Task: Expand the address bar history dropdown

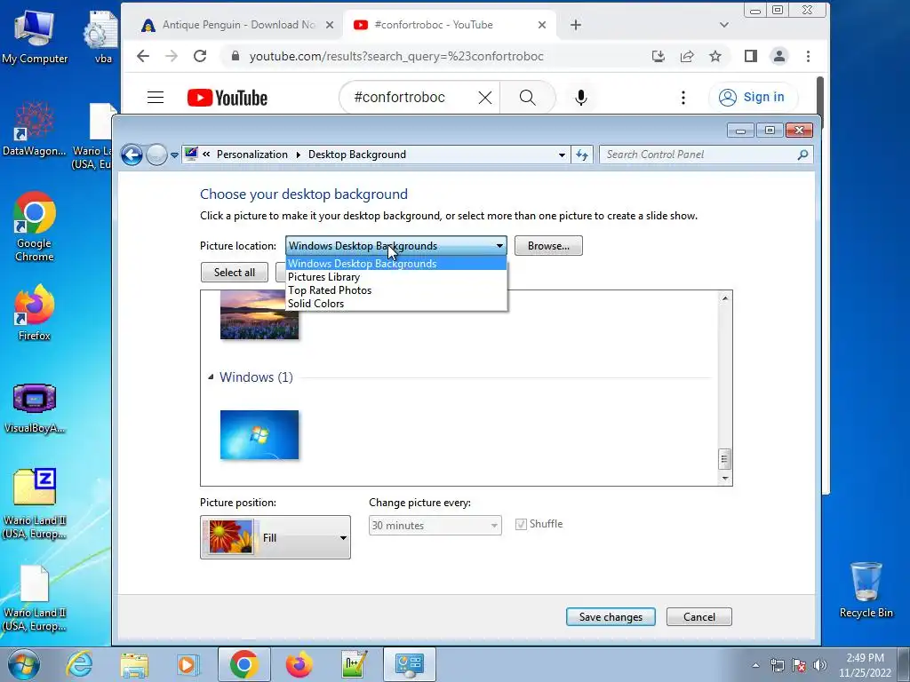Action: (562, 155)
